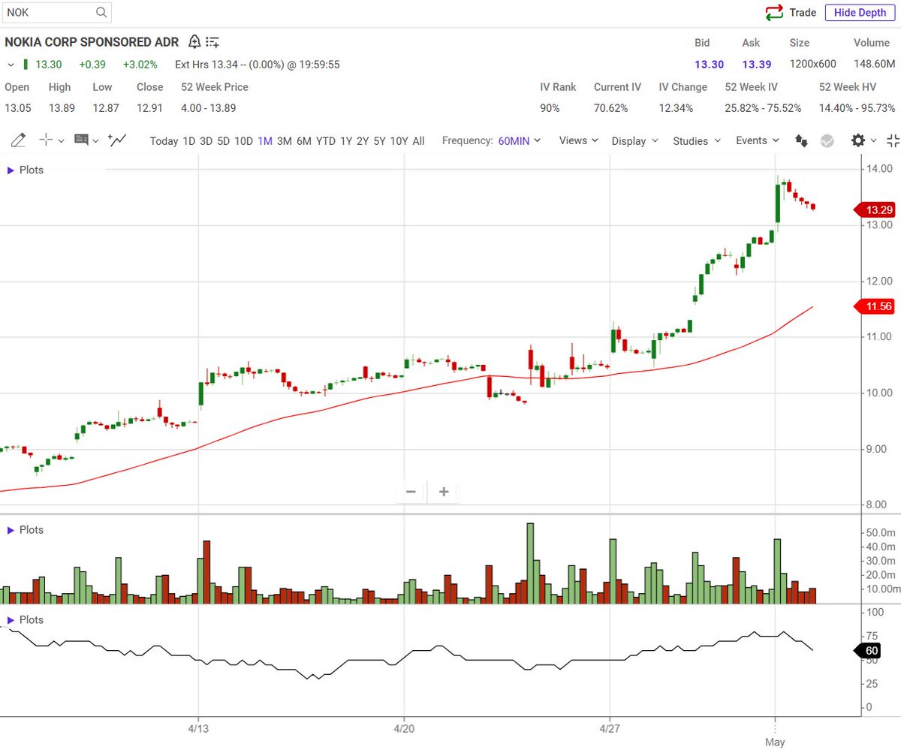
Task: Click the Bid price 13.30
Action: point(709,65)
